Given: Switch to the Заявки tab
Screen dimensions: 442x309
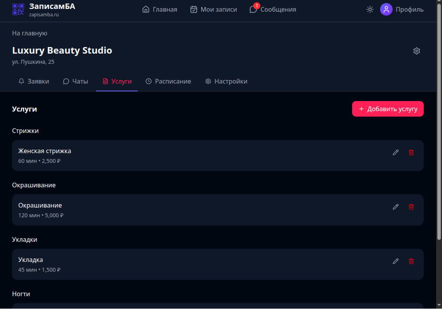Looking at the screenshot, I should point(33,81).
